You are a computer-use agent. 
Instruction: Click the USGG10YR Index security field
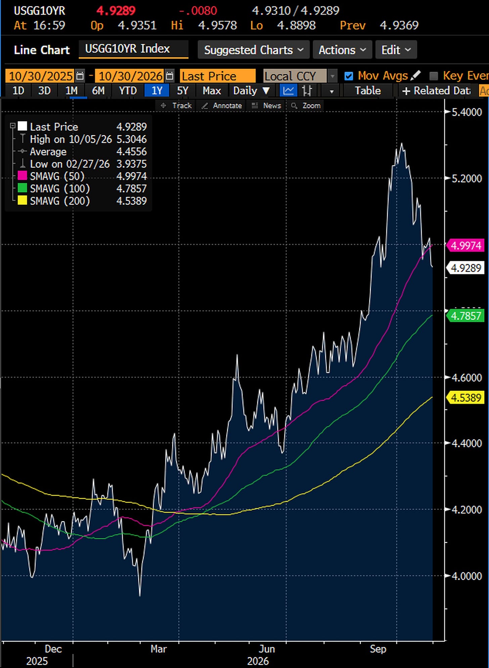[133, 49]
